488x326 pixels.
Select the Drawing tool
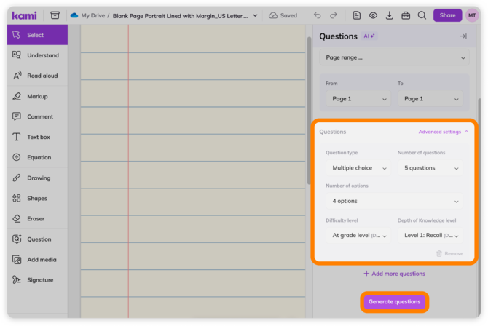37,178
